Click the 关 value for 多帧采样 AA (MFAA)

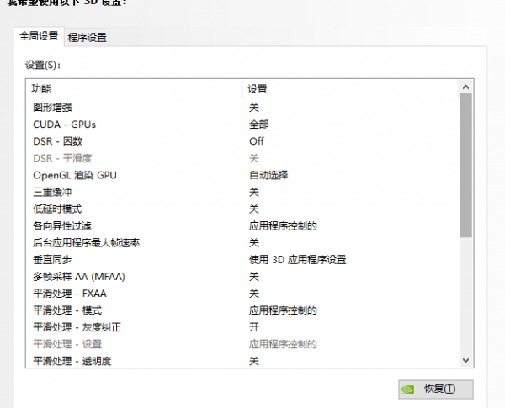[254, 277]
